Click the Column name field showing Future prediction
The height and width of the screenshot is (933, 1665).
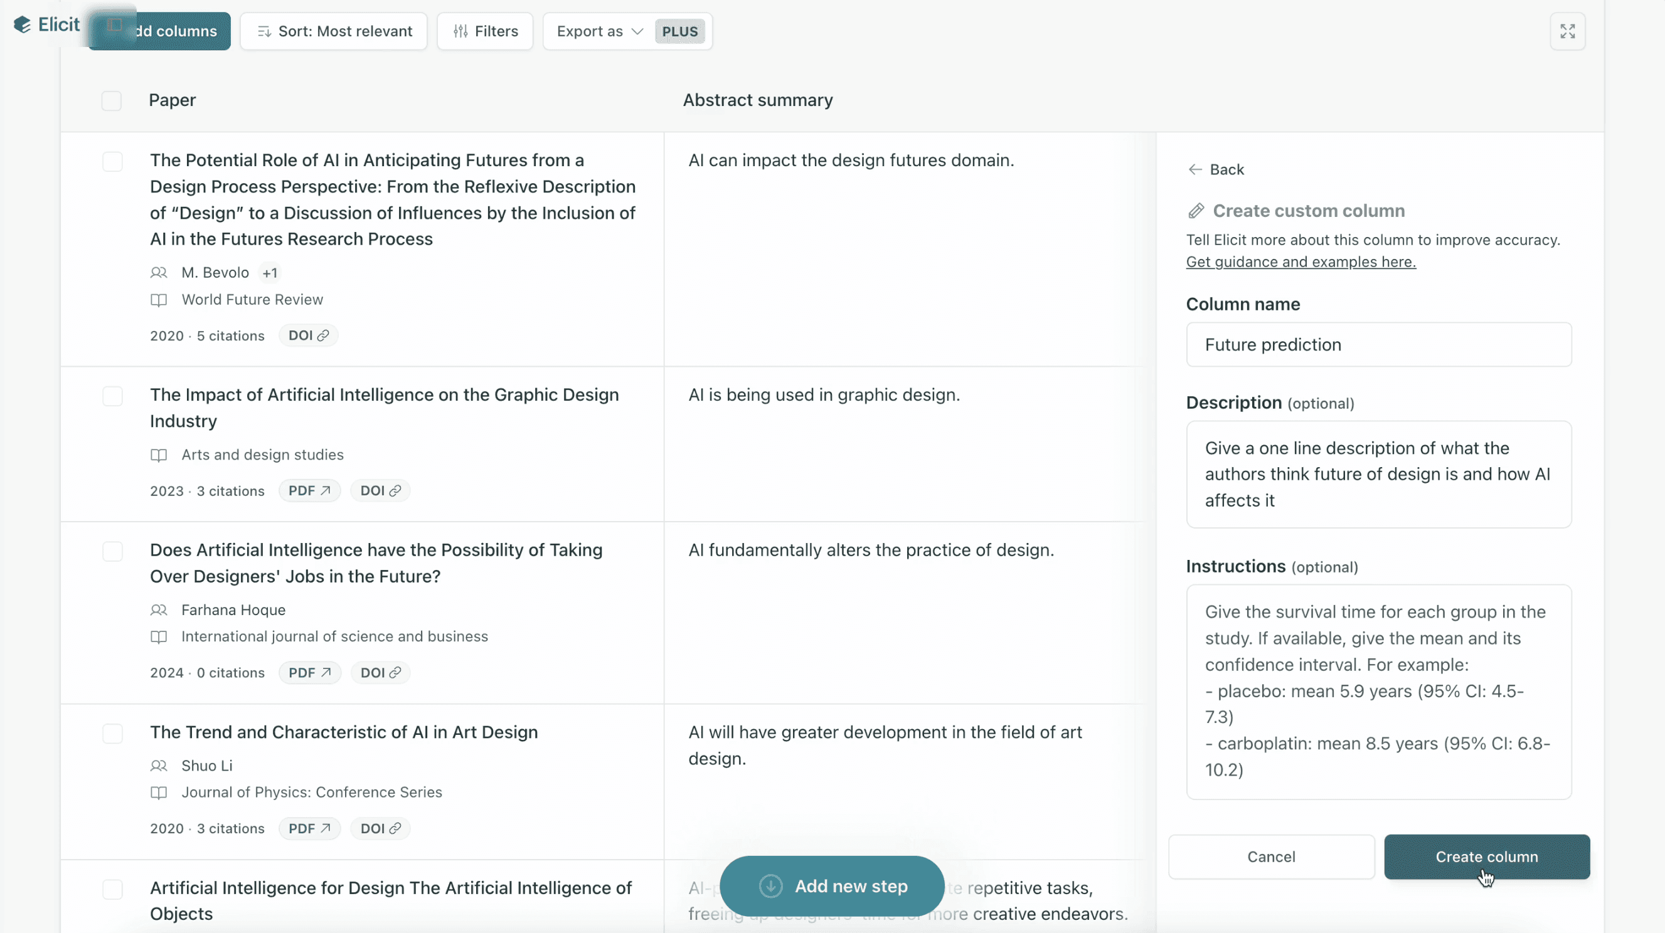(1378, 344)
